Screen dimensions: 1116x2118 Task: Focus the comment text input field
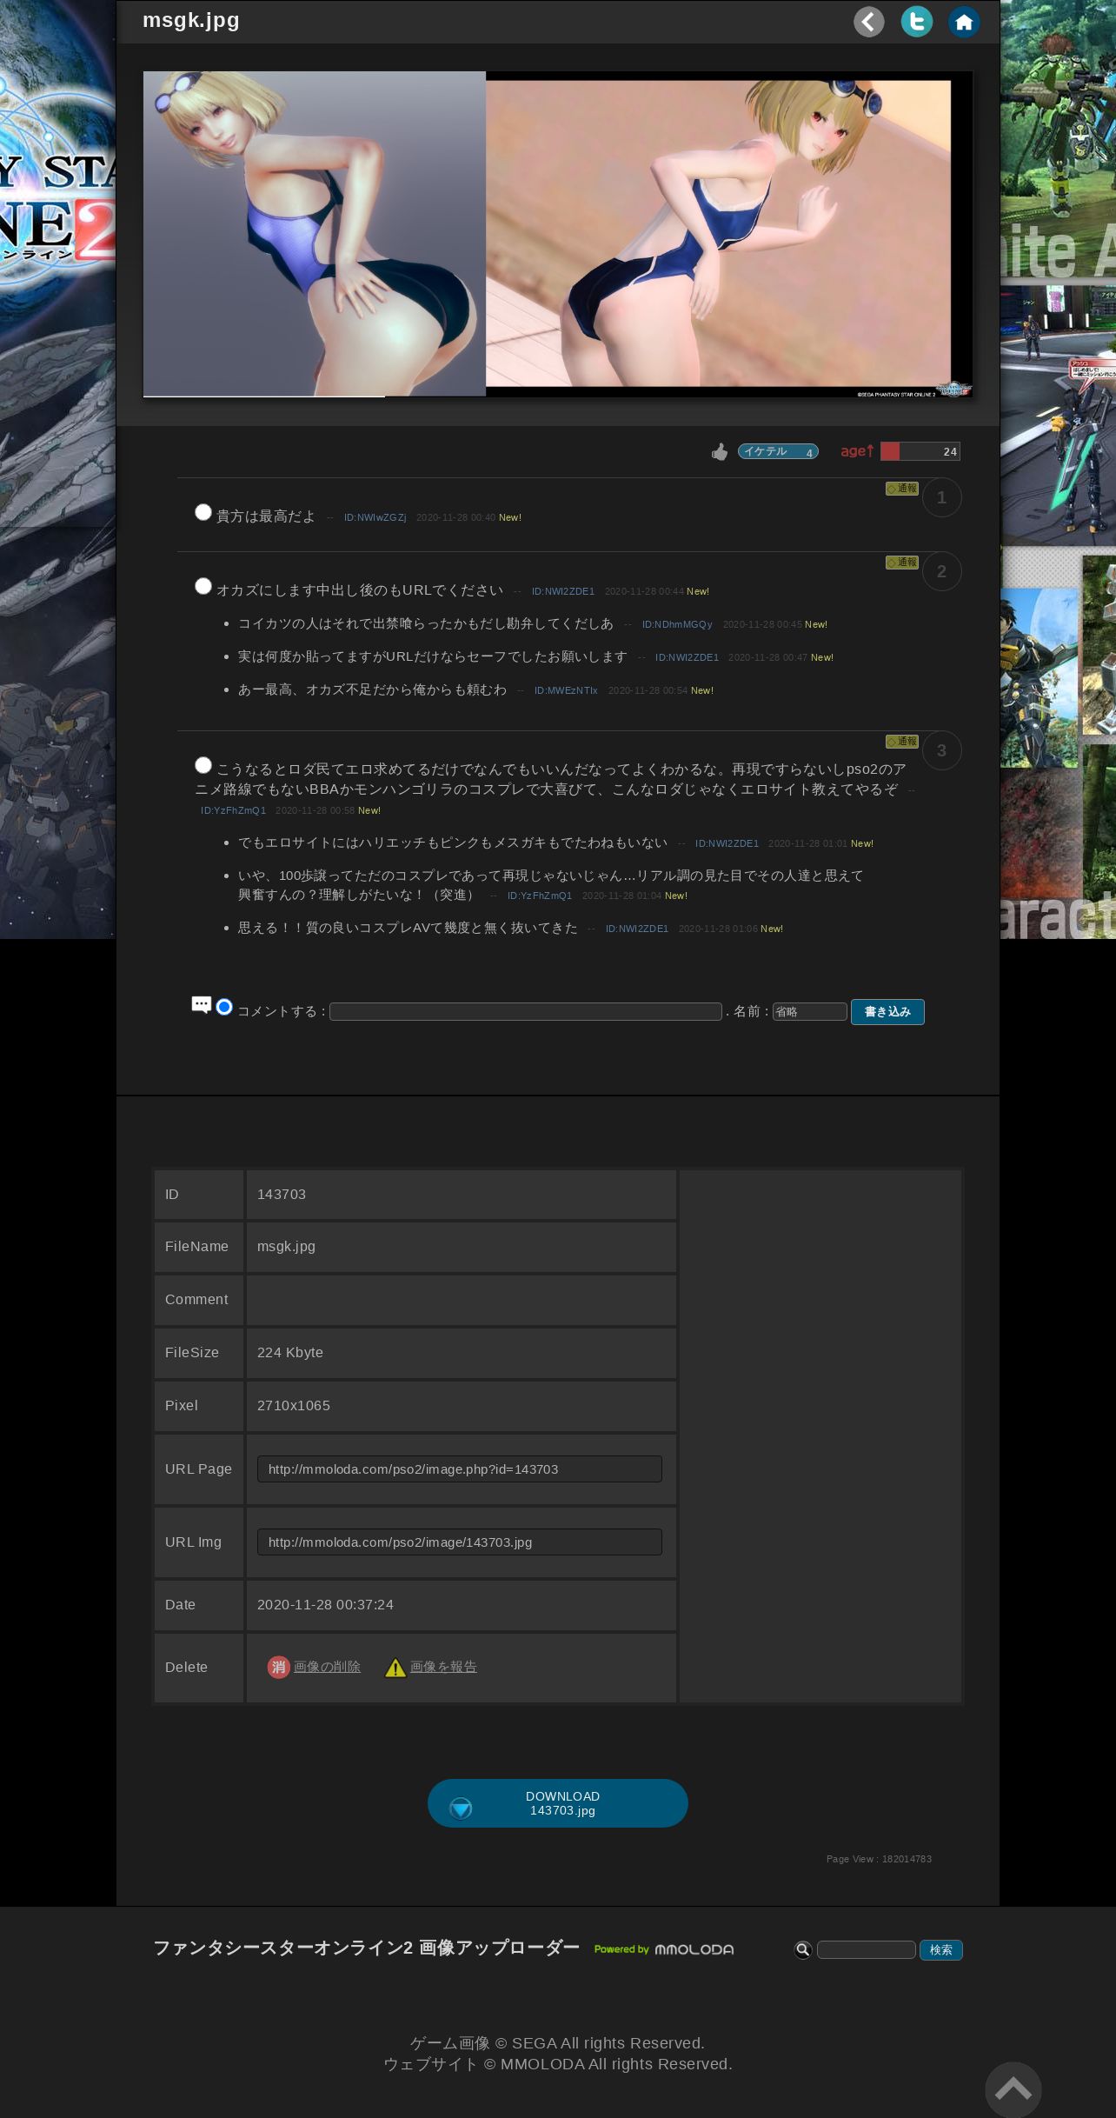pyautogui.click(x=526, y=1011)
